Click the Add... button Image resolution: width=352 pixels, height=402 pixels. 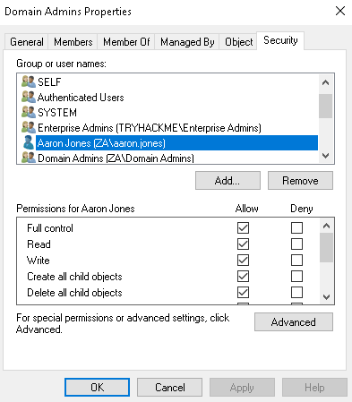[228, 181]
